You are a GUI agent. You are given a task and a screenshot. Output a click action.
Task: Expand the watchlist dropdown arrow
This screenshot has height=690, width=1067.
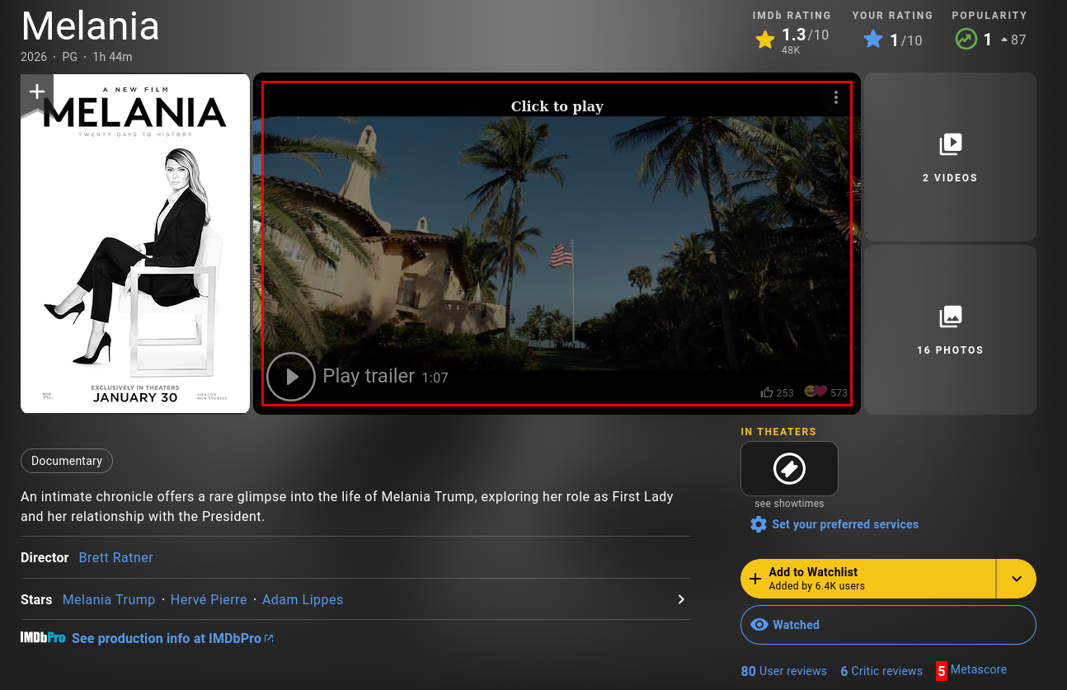pos(1016,579)
